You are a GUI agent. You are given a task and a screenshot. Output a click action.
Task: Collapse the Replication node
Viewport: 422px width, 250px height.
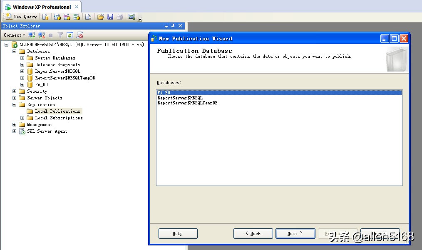14,104
